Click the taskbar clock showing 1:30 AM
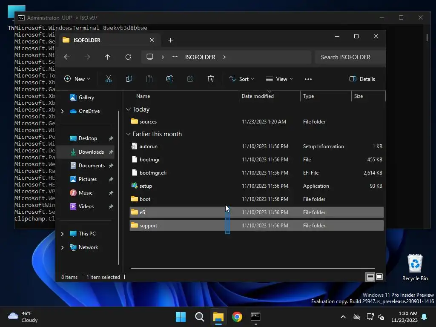 point(404,317)
